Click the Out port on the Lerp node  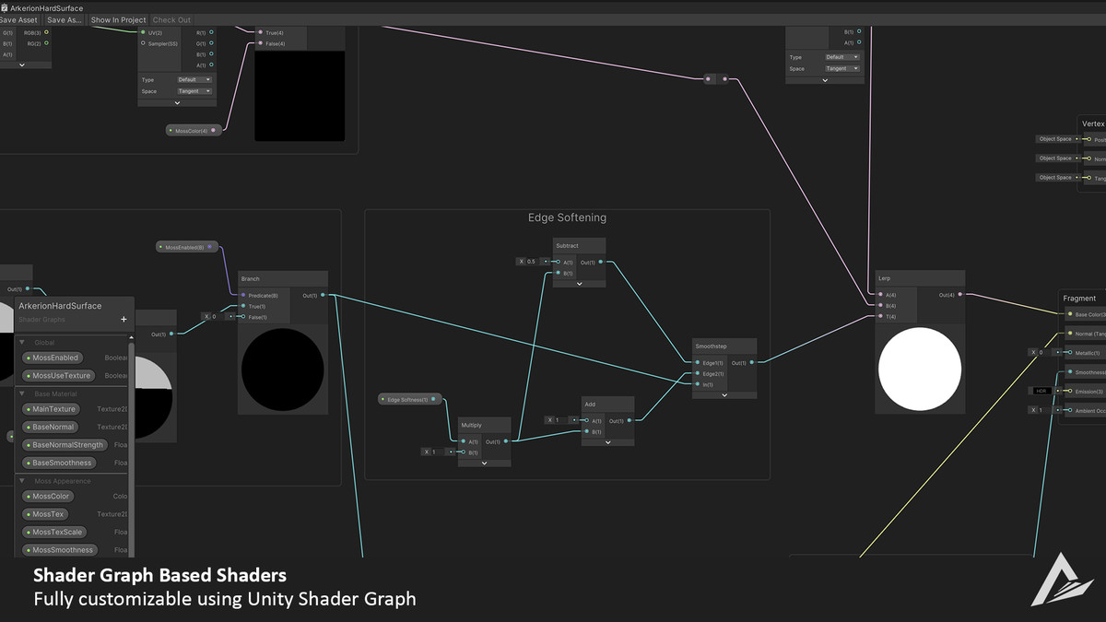[x=960, y=295]
